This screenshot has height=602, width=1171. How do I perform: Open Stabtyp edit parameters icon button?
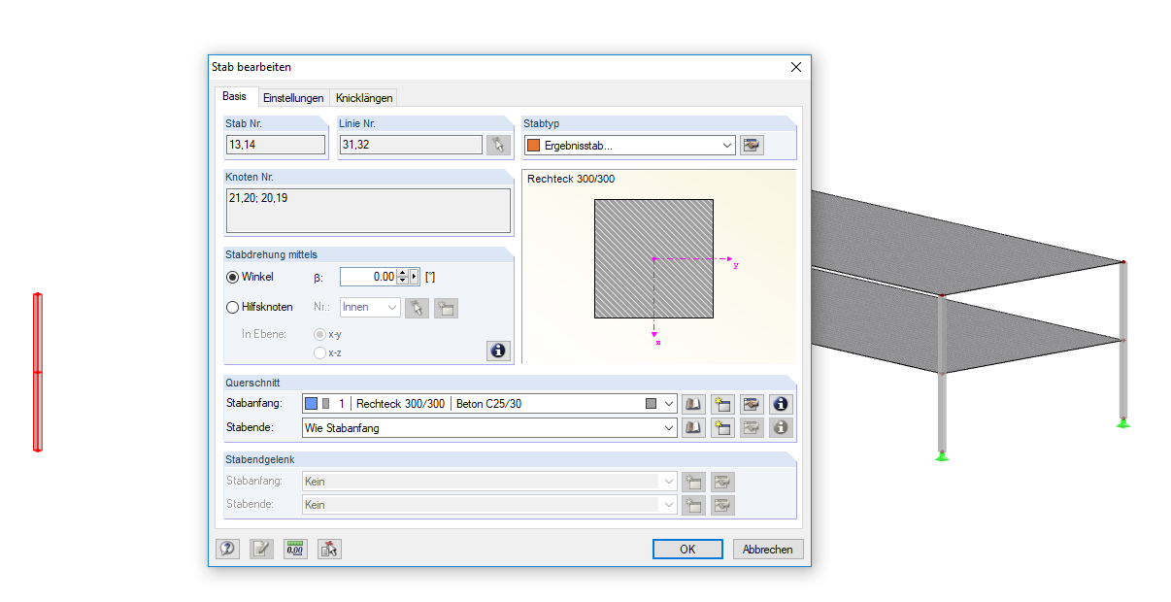[752, 146]
